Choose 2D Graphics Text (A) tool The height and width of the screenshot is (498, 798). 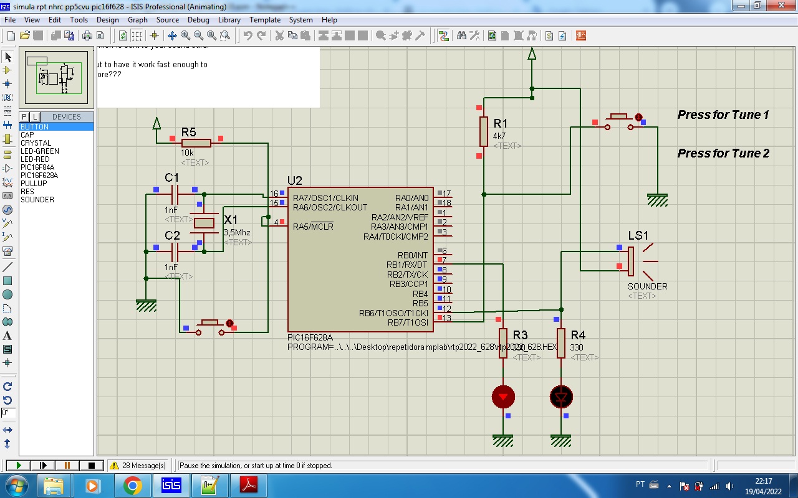7,336
